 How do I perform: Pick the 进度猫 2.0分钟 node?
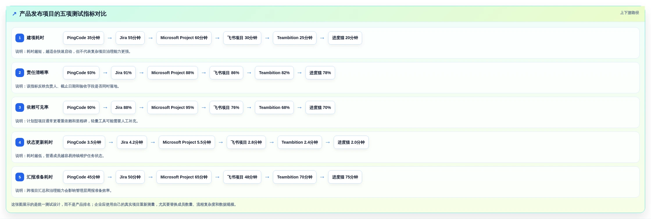click(x=351, y=142)
